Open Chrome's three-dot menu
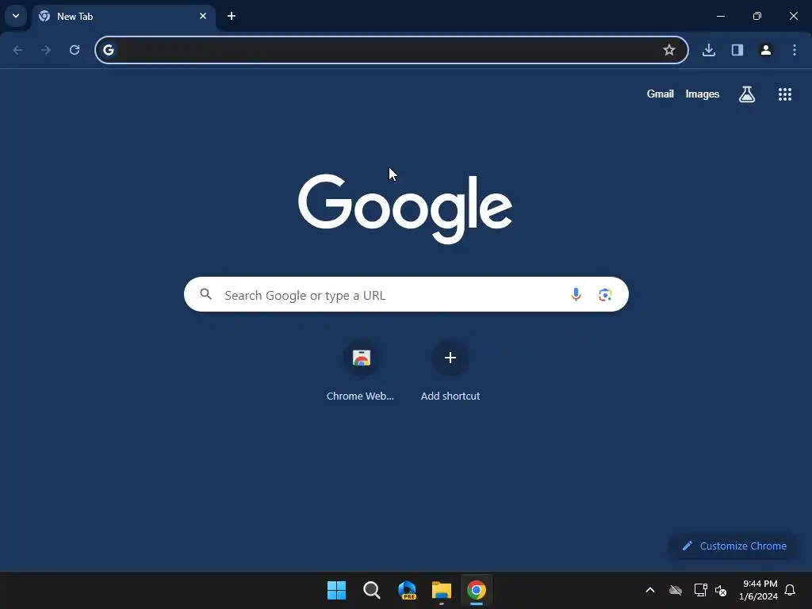This screenshot has width=812, height=609. coord(795,50)
